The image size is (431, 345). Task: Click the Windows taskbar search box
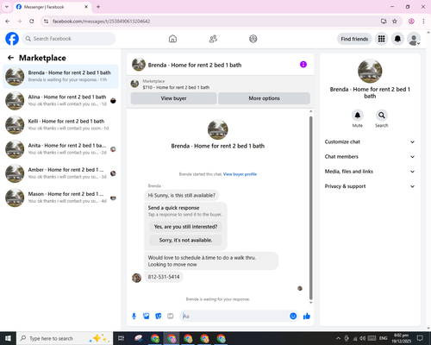pyautogui.click(x=65, y=338)
